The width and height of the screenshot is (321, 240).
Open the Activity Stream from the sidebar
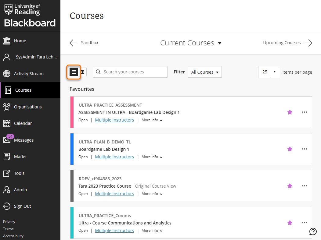click(x=28, y=73)
